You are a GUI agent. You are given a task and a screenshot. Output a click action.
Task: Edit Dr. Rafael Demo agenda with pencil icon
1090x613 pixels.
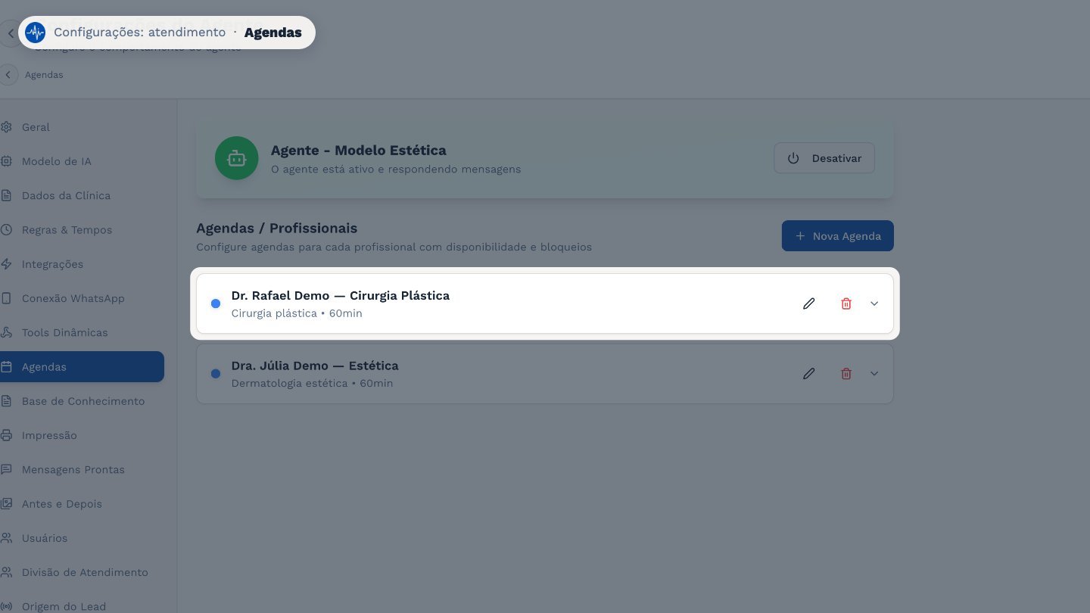click(x=809, y=303)
